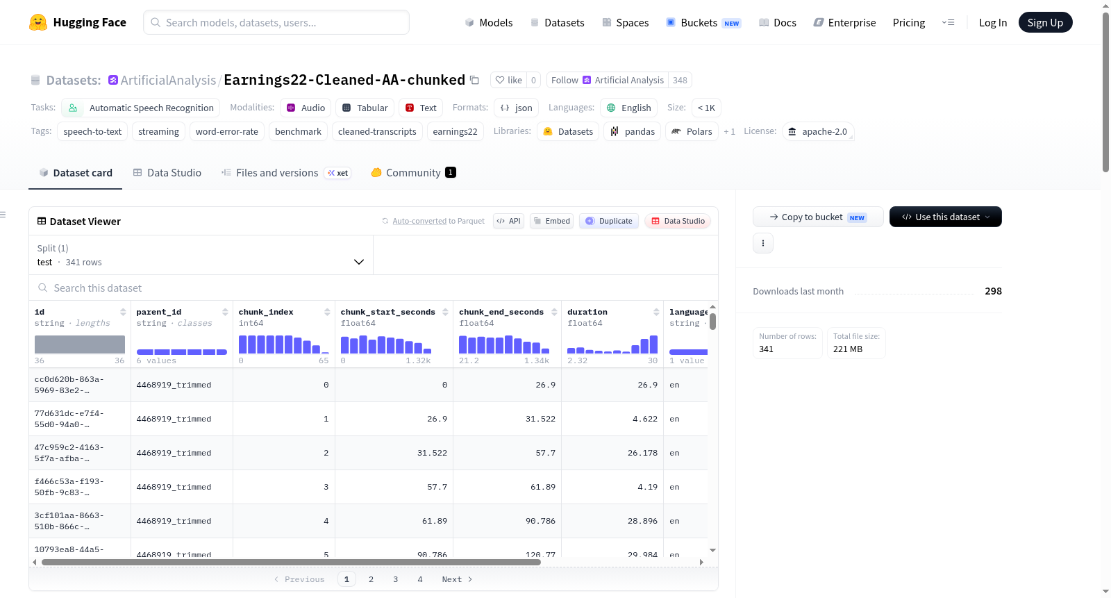Open Data Studio from the viewer header
Viewport: 1111px width, 598px height.
(678, 221)
